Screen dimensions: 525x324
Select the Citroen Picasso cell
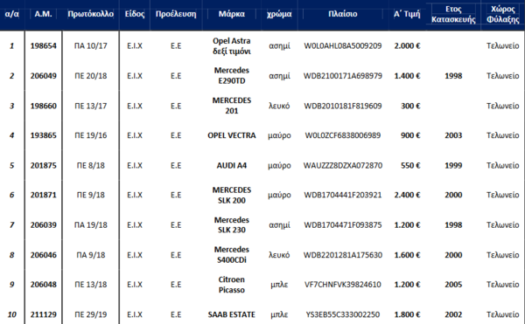pyautogui.click(x=231, y=285)
